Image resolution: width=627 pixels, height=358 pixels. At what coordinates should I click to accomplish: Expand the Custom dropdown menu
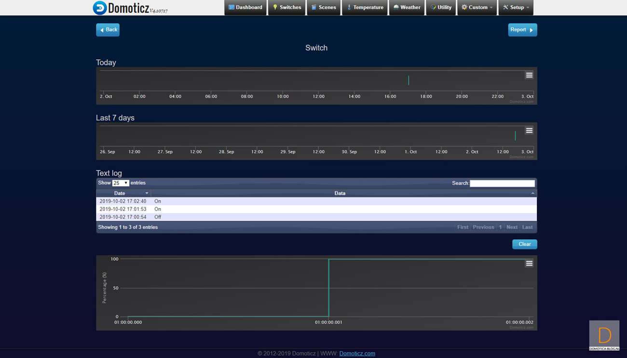(x=477, y=8)
